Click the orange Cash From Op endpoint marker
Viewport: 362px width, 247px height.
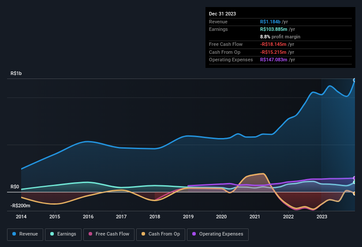pyautogui.click(x=355, y=194)
